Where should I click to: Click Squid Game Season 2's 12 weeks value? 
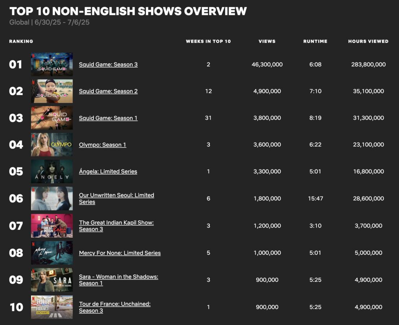point(208,91)
